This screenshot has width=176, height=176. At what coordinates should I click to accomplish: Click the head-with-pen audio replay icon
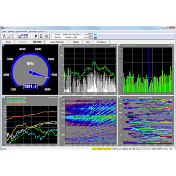41,36
